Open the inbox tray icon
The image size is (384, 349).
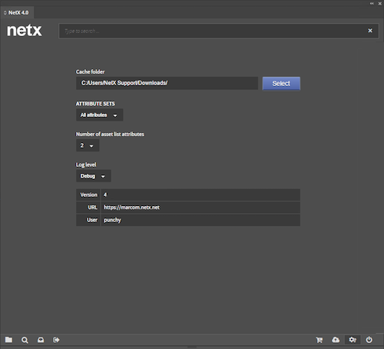pos(41,340)
